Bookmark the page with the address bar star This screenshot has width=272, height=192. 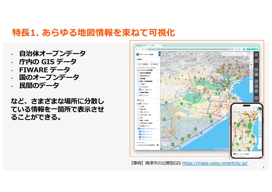point(232,49)
